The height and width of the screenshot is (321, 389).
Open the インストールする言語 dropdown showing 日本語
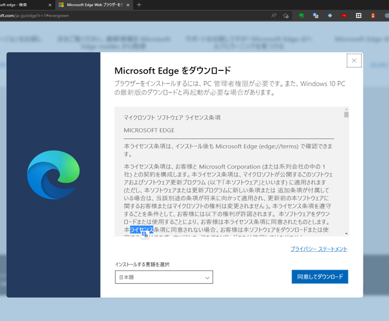[164, 277]
